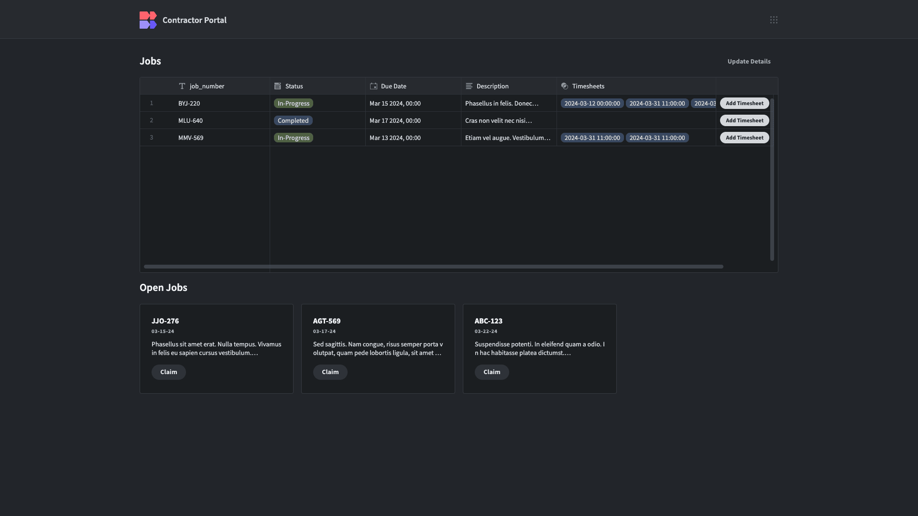Click the Contractor Portal title text
This screenshot has height=516, width=918.
tap(195, 20)
